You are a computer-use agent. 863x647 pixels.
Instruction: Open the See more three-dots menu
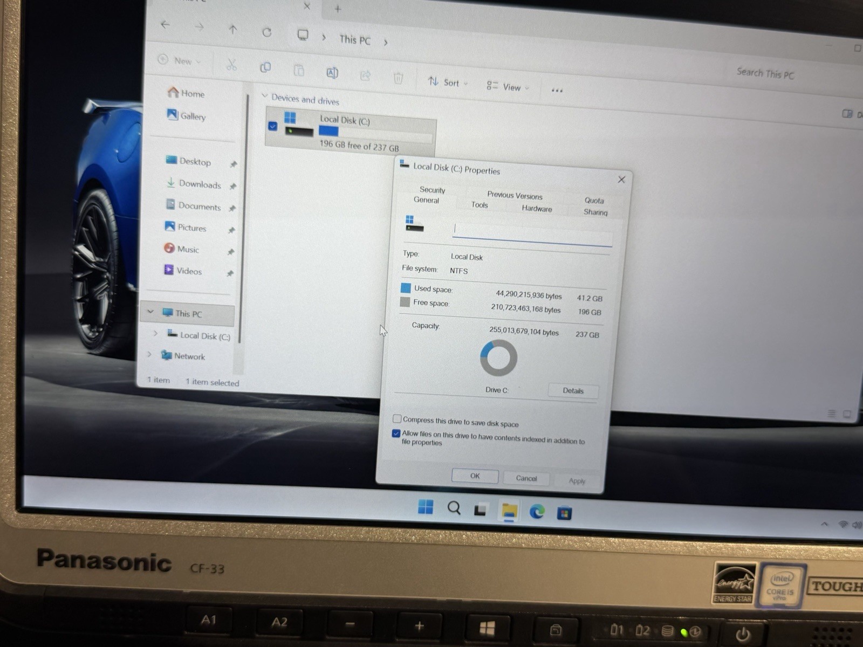pos(557,90)
